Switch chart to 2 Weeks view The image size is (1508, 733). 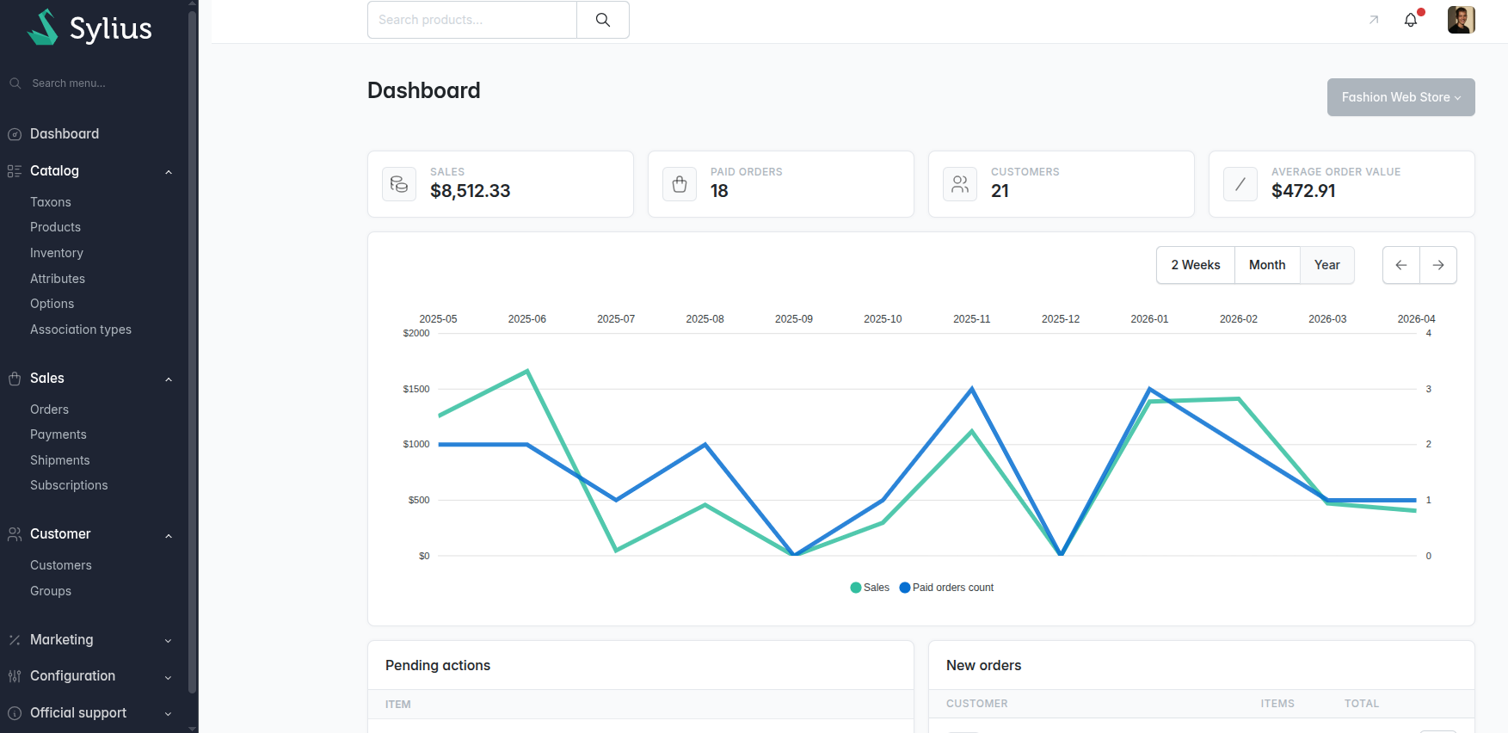click(x=1196, y=265)
